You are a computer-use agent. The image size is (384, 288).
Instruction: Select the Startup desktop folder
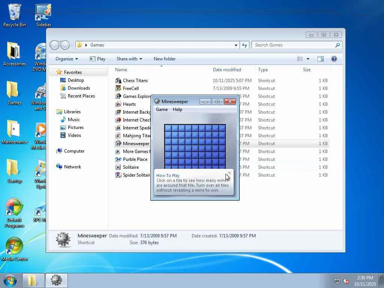[15, 171]
